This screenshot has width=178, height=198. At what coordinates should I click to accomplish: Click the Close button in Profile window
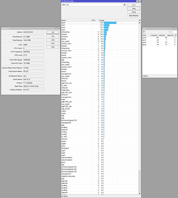(134, 12)
